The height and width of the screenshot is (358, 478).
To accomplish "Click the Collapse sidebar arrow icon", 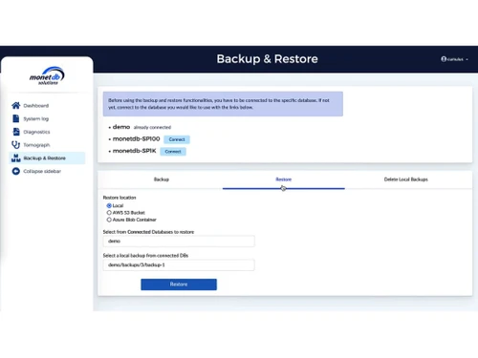I will [x=16, y=171].
